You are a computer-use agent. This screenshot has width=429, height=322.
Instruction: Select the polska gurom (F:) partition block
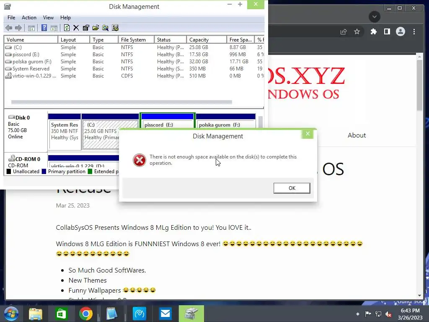coord(226,121)
